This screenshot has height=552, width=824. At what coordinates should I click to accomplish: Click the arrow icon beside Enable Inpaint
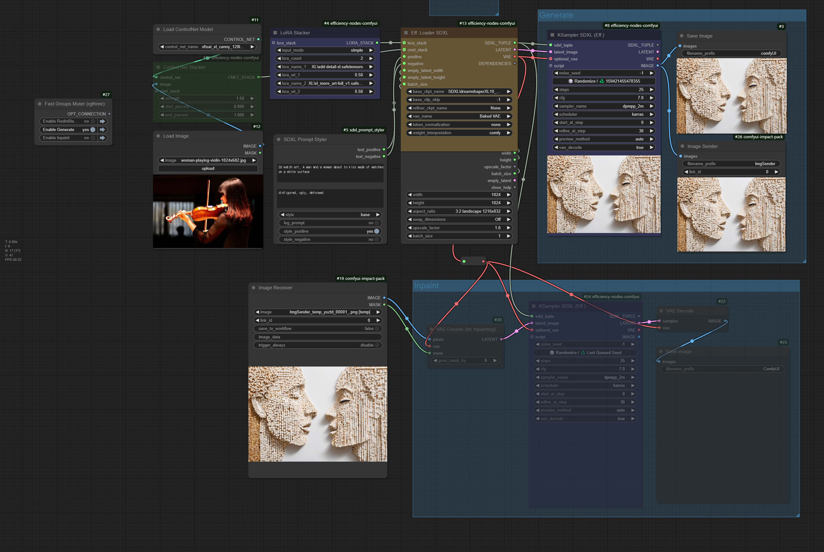(103, 138)
